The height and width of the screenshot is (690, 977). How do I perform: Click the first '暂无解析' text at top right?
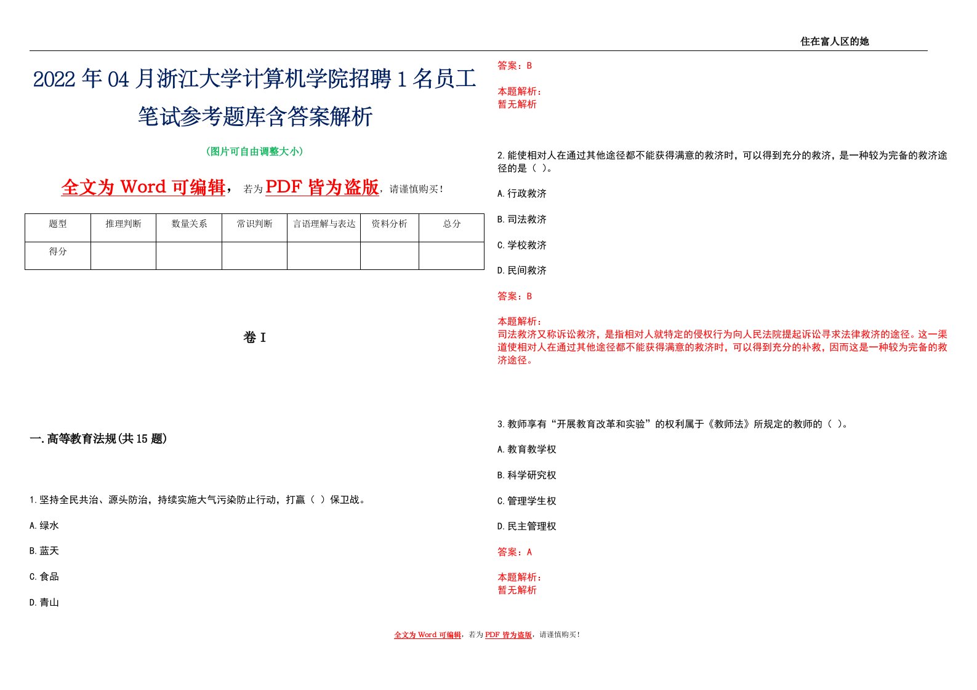click(517, 105)
